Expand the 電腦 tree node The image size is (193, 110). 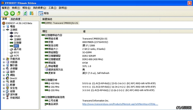(4, 26)
